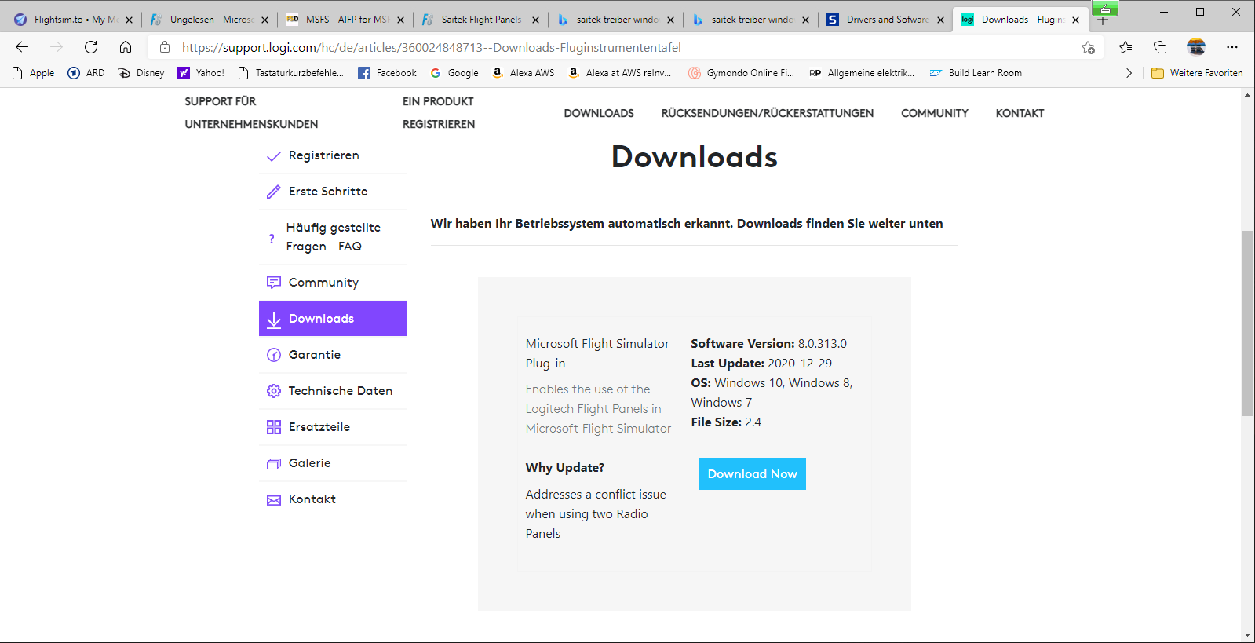The width and height of the screenshot is (1255, 643).
Task: Switch to the Saitek Flight Panels tab
Action: click(x=480, y=20)
